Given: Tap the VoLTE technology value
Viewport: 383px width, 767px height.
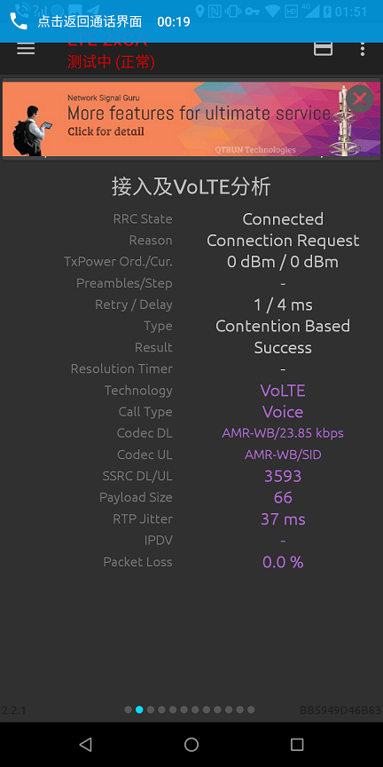Looking at the screenshot, I should [x=283, y=391].
